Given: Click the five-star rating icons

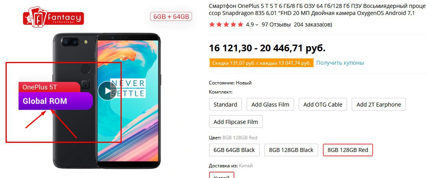Looking at the screenshot, I should [x=226, y=24].
